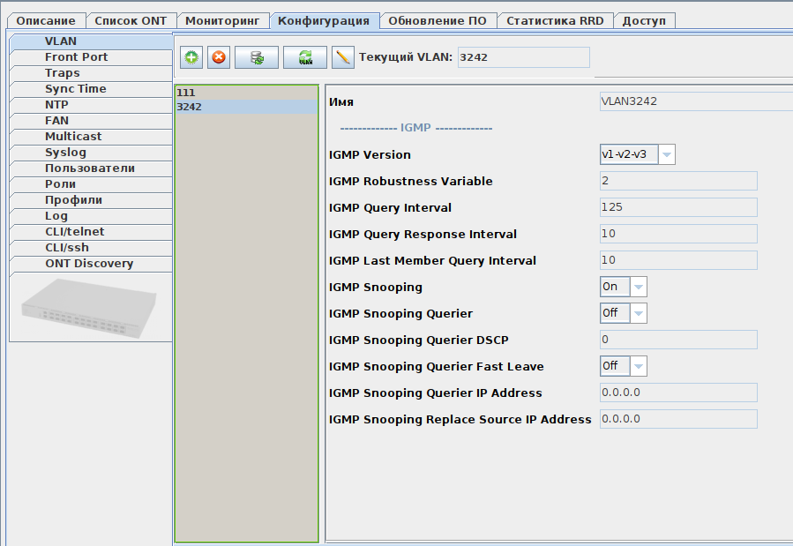The image size is (793, 546).
Task: Click the IGMP Snooping Querier DSCP field
Action: pos(678,340)
